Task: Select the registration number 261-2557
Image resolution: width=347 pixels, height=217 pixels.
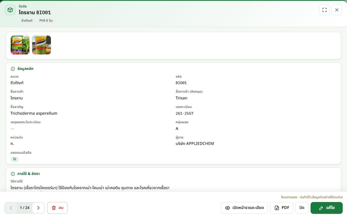Action: [x=184, y=113]
